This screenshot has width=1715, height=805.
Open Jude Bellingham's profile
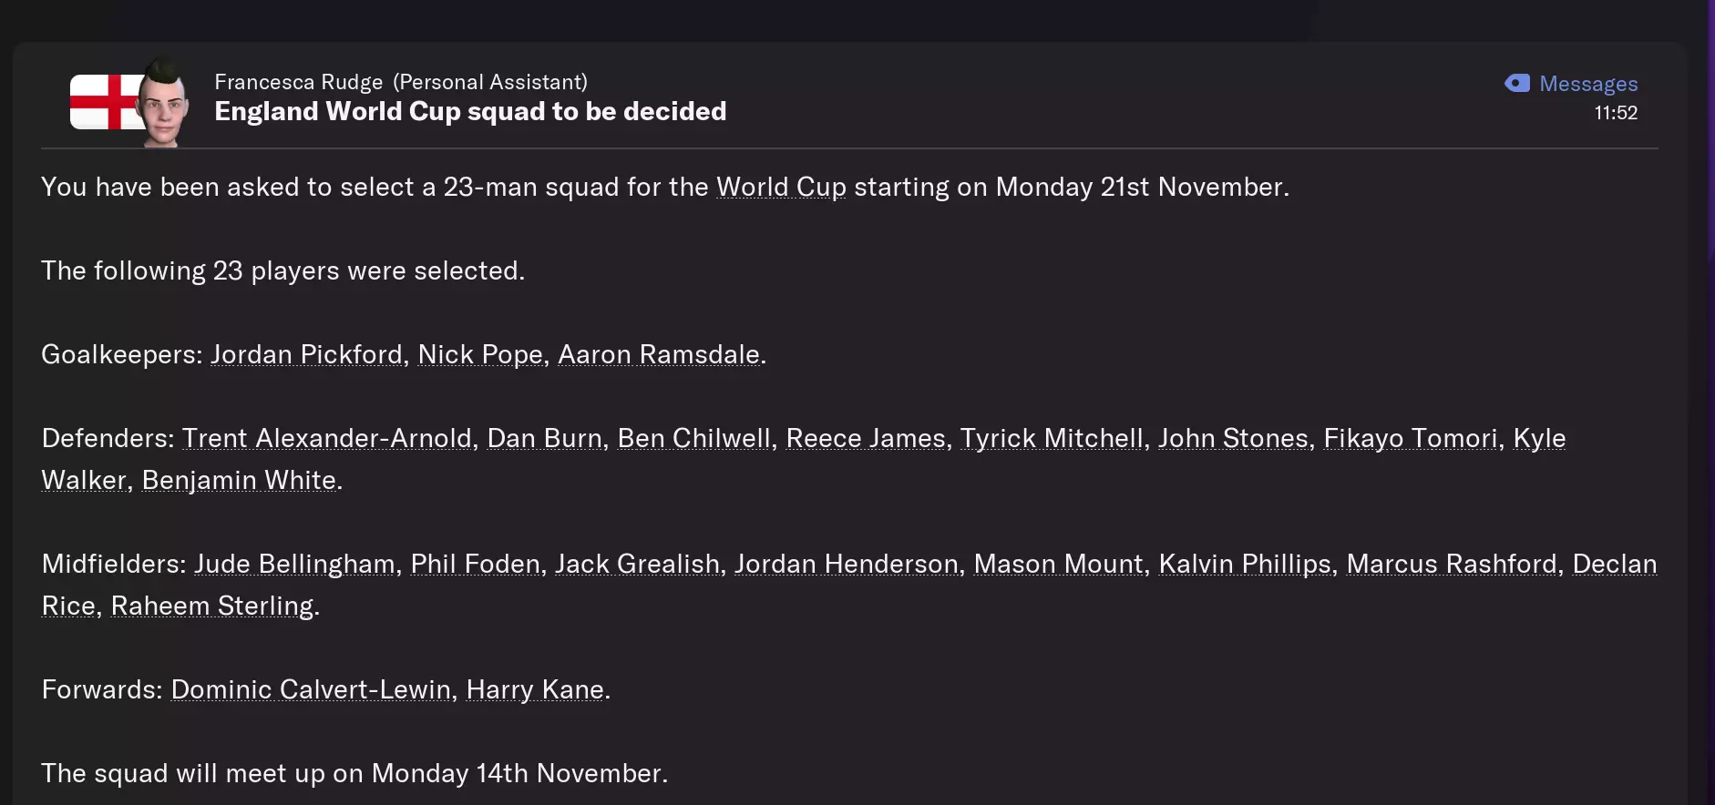[x=294, y=564]
